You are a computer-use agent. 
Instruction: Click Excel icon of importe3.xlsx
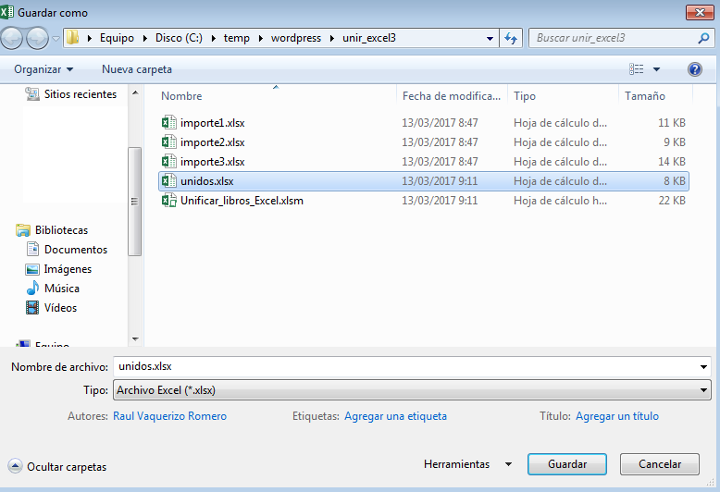coord(169,161)
